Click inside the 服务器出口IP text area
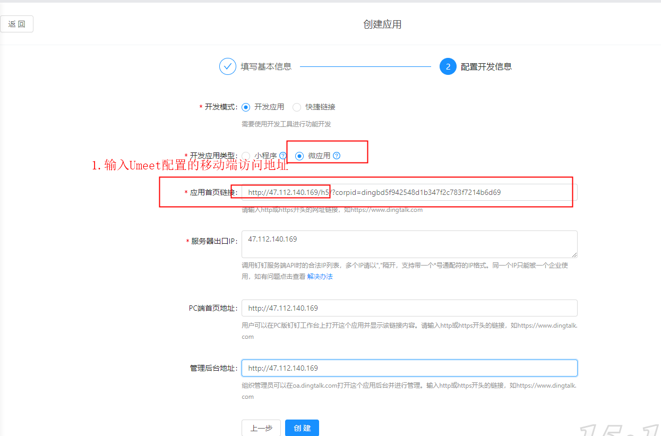 click(x=409, y=244)
